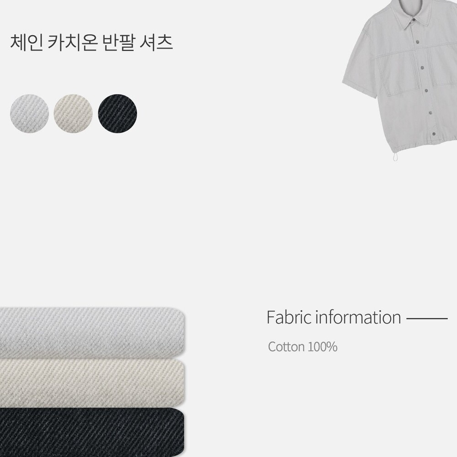This screenshot has width=457, height=457.
Task: Click the Cotton 100% text
Action: point(303,347)
